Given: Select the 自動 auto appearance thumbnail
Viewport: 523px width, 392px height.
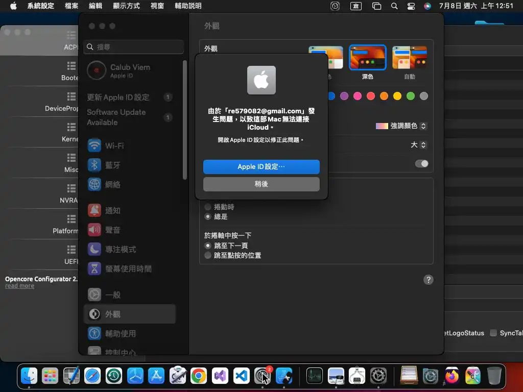Looking at the screenshot, I should (x=410, y=58).
